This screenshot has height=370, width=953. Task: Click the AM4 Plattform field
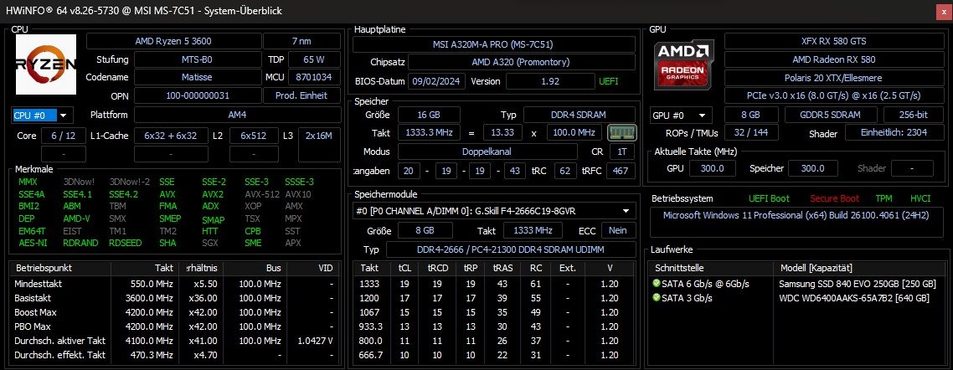click(x=237, y=115)
